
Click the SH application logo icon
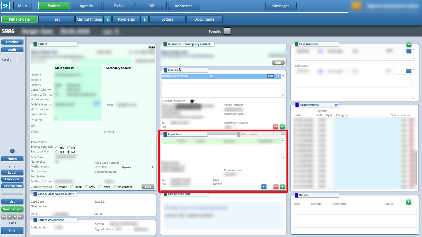tap(6, 6)
